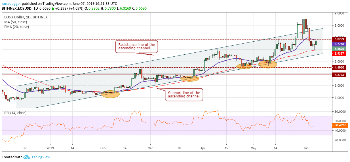Select the Resistance line annotation callout
350x162 pixels.
(x=137, y=47)
